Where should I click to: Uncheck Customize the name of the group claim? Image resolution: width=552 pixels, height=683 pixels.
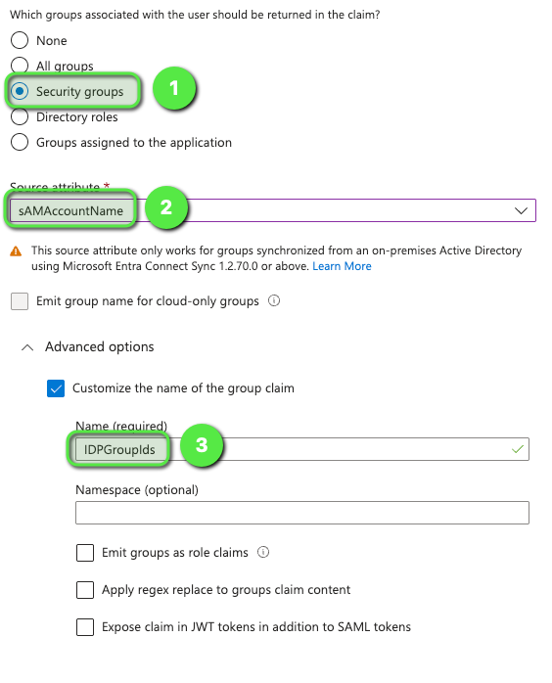(56, 388)
